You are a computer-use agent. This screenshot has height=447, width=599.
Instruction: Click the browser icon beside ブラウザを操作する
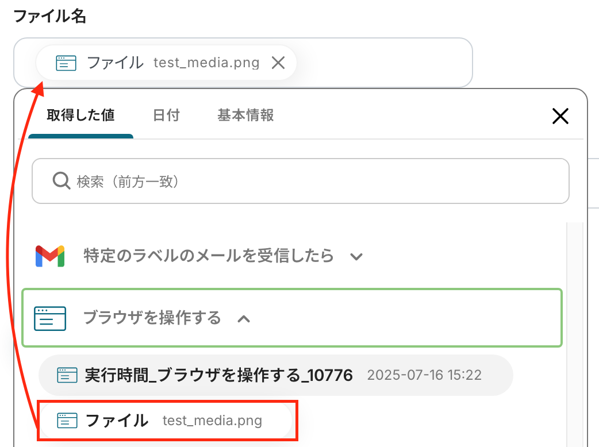[50, 318]
